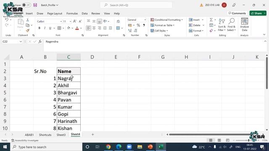The image size is (269, 151).
Task: Open the Conditional Formatting dropdown
Action: (166, 20)
